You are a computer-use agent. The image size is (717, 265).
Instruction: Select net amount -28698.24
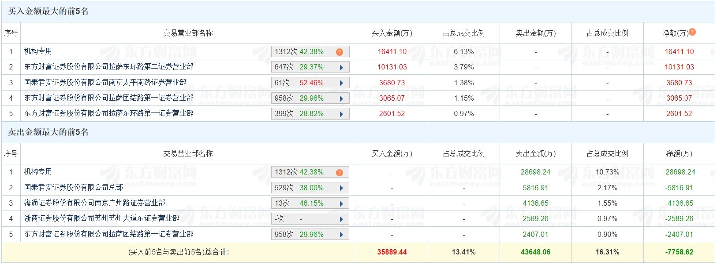[x=679, y=172]
